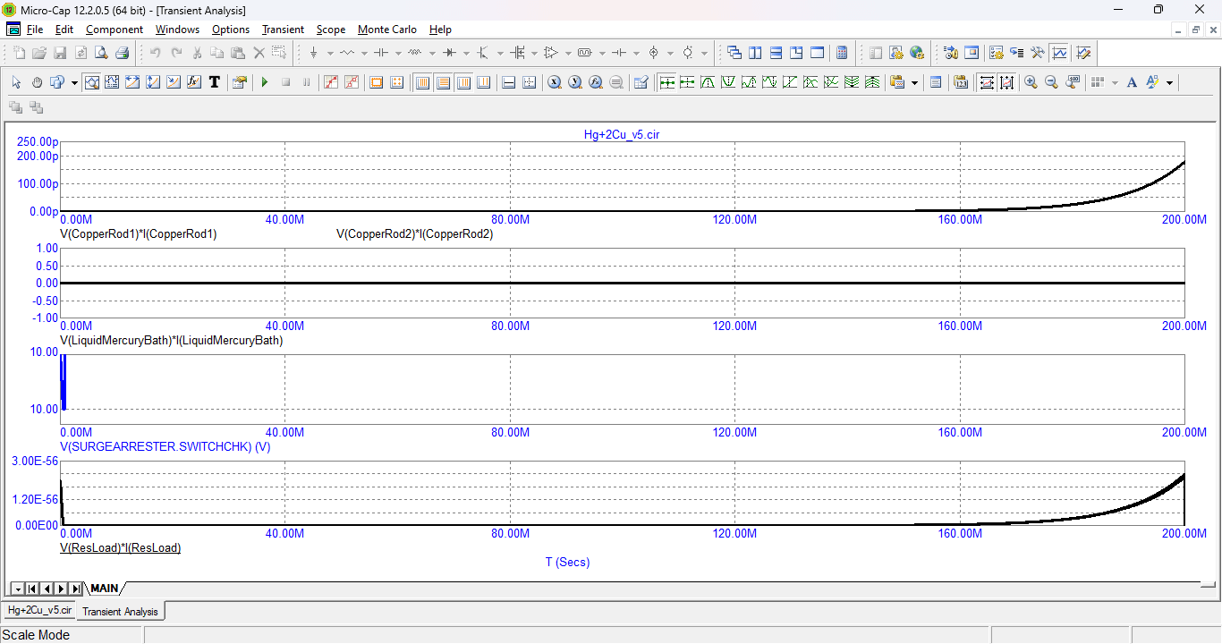Open the fx function tool
The height and width of the screenshot is (644, 1222).
193,82
